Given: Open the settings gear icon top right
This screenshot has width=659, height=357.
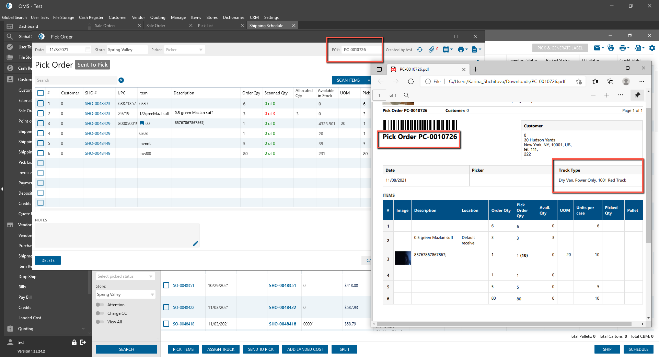Looking at the screenshot, I should [x=652, y=48].
